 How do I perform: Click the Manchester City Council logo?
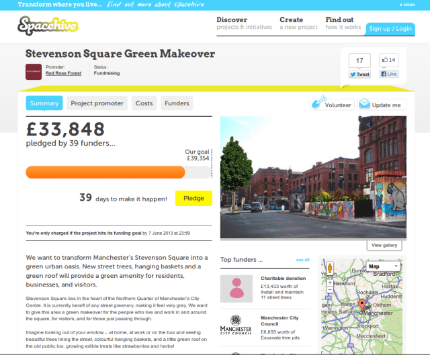click(236, 324)
